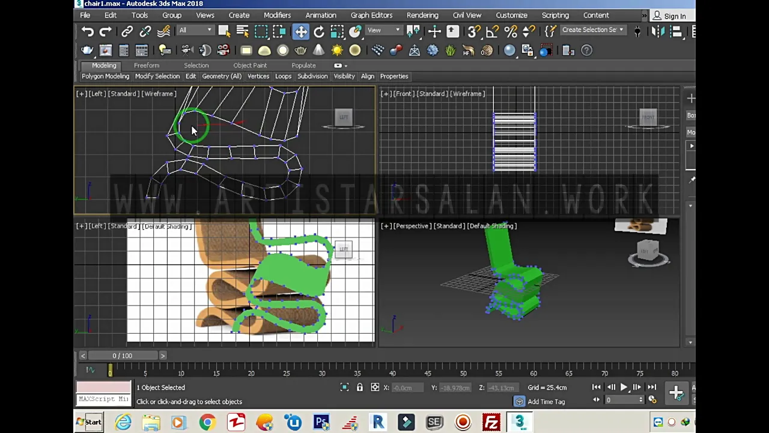Click the Play Animation button
This screenshot has height=433, width=769.
click(624, 388)
